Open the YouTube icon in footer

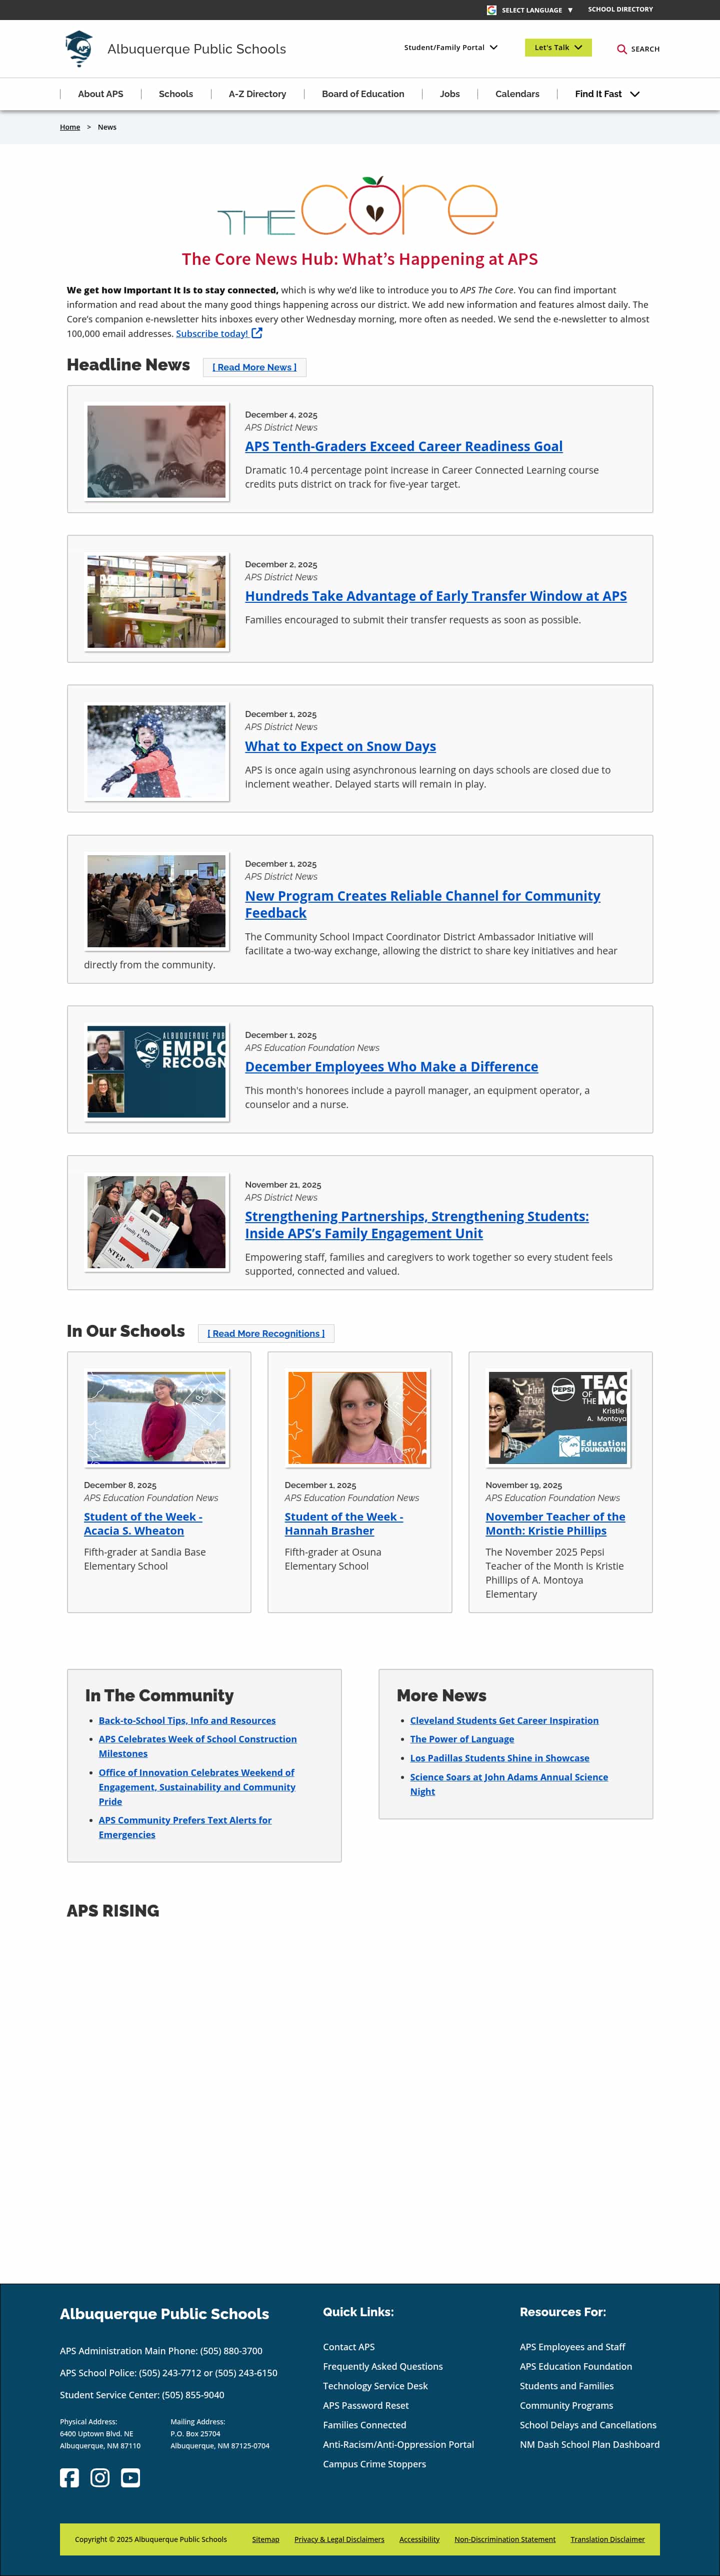[x=131, y=2477]
